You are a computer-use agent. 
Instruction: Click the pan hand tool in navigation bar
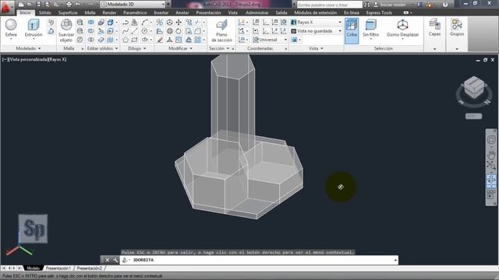pos(491,155)
